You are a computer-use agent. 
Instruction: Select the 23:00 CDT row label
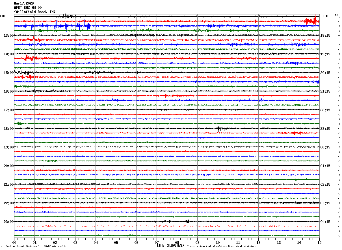point(8,222)
